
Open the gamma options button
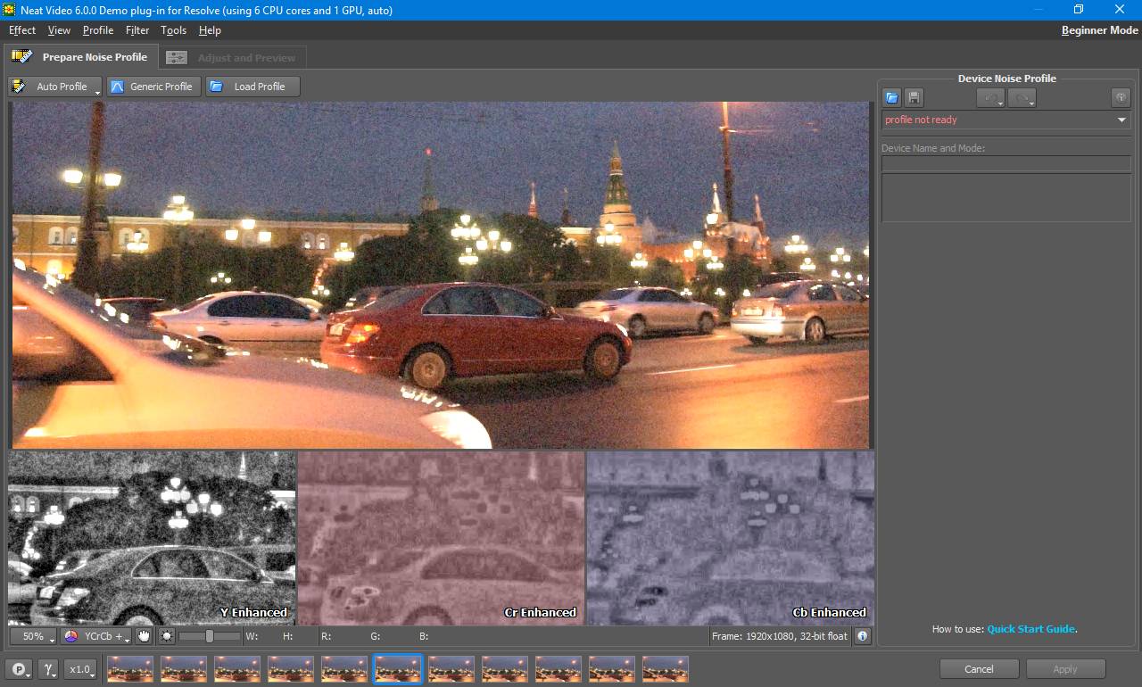49,669
